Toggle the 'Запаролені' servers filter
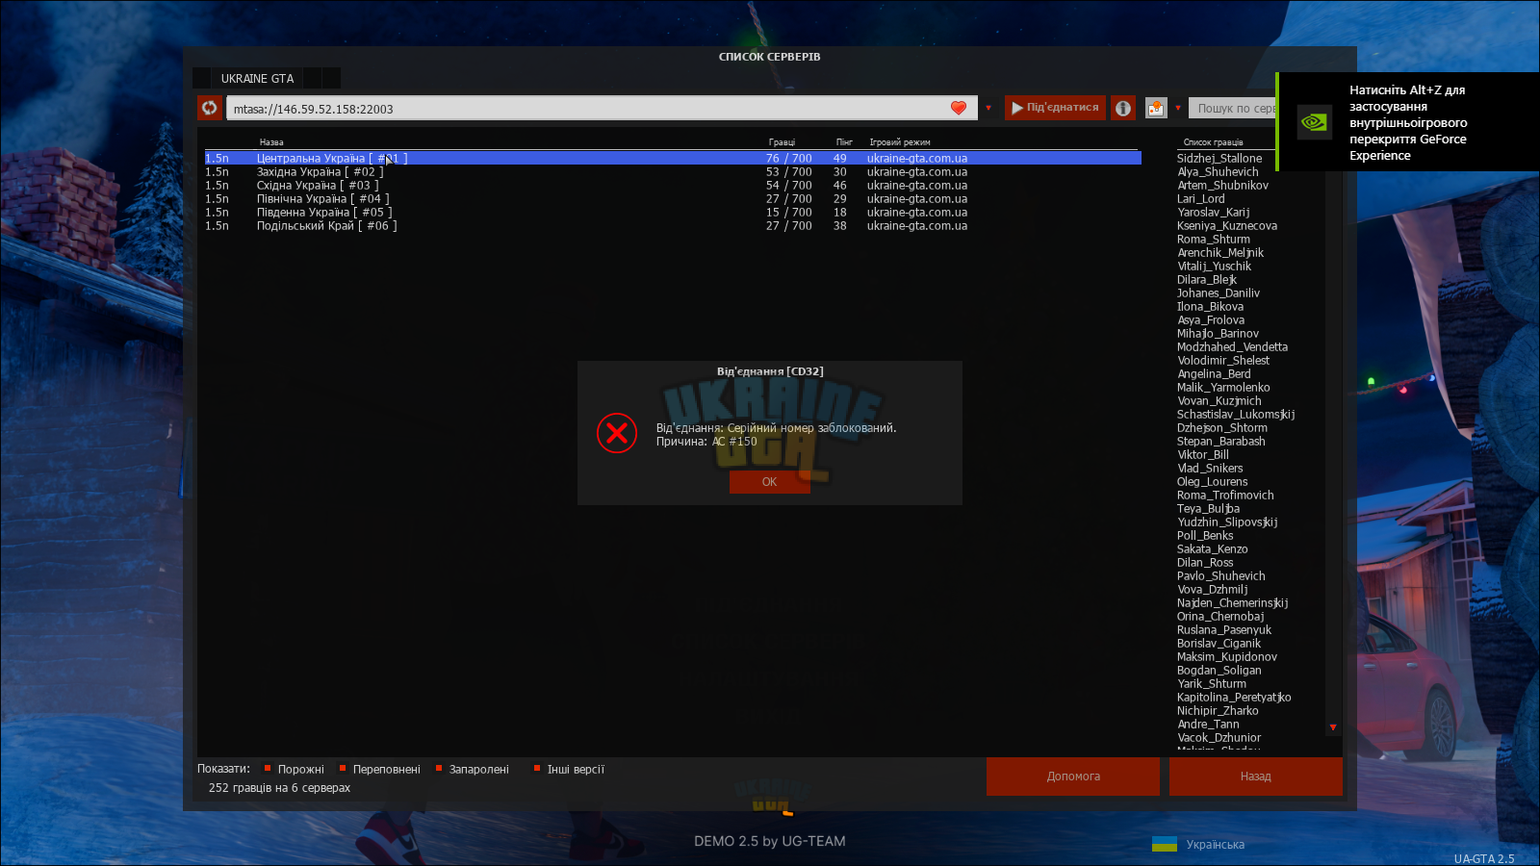The height and width of the screenshot is (866, 1540). click(473, 769)
